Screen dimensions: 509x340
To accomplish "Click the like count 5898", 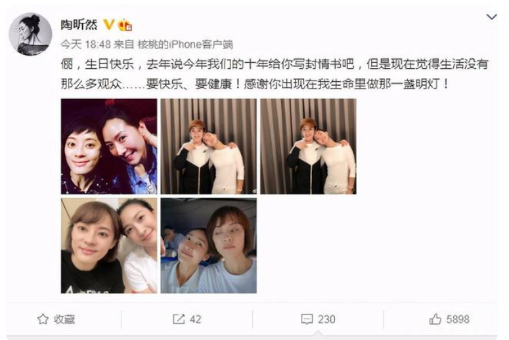I will click(x=458, y=319).
